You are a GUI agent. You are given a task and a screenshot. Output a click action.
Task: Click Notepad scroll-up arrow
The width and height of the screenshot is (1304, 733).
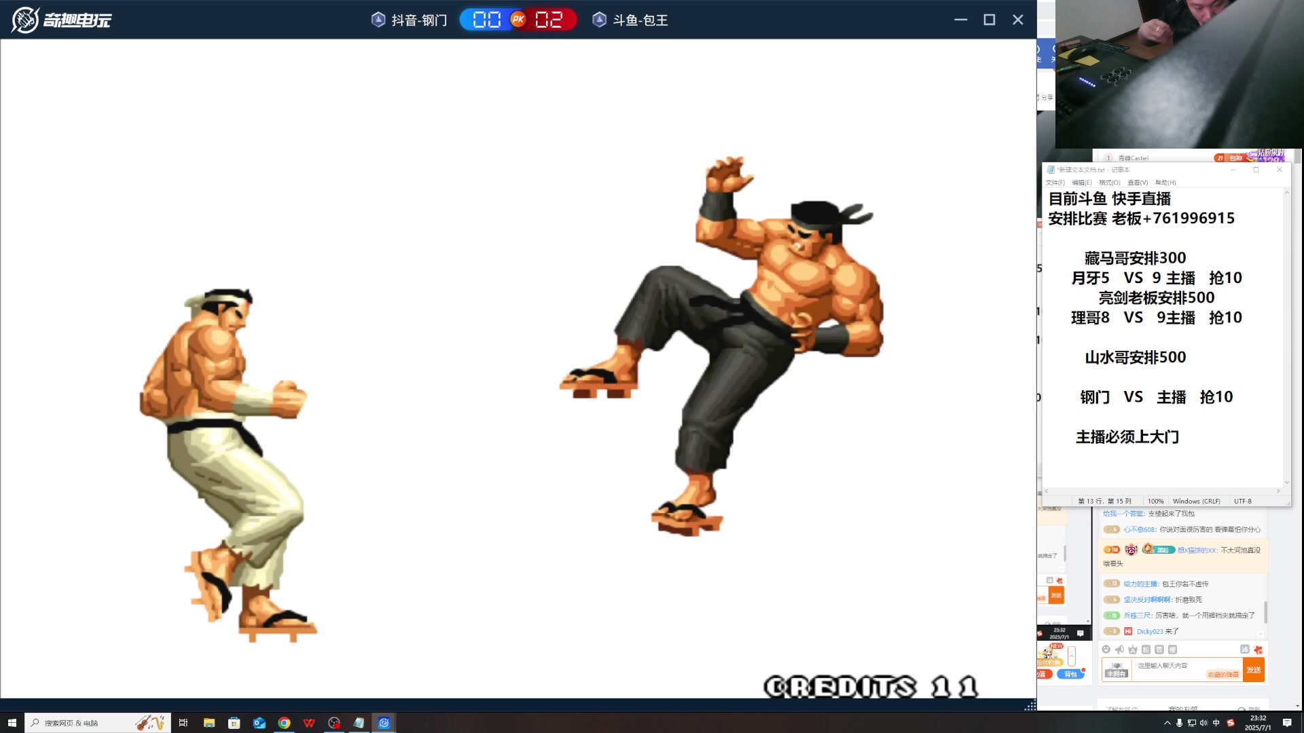(1286, 193)
